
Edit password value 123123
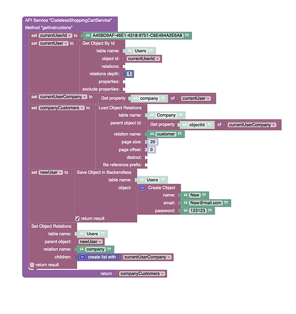[198, 210]
